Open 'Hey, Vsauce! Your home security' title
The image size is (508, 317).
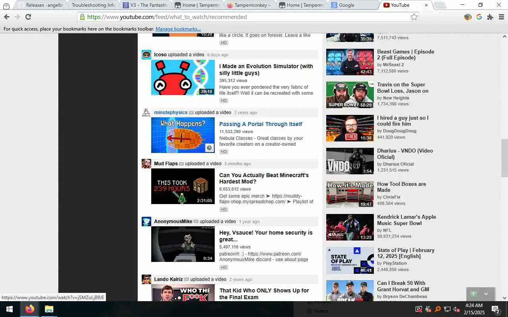[x=266, y=236]
